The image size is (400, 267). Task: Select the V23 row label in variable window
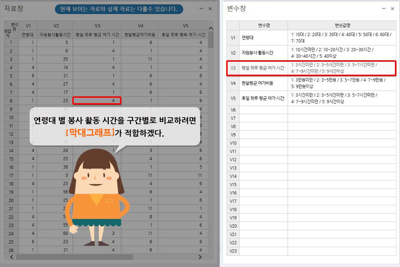[233, 251]
